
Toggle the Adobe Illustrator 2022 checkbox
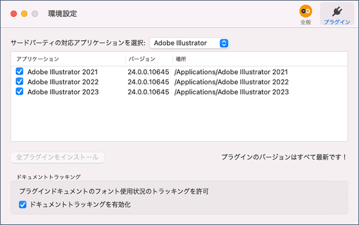pos(19,82)
